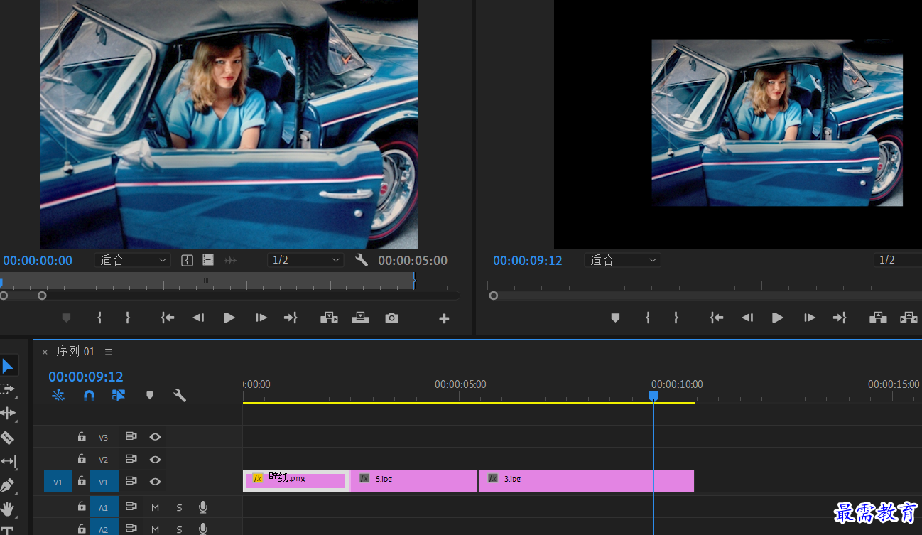Viewport: 922px width, 535px height.
Task: Solo the A1 audio track
Action: coord(179,508)
